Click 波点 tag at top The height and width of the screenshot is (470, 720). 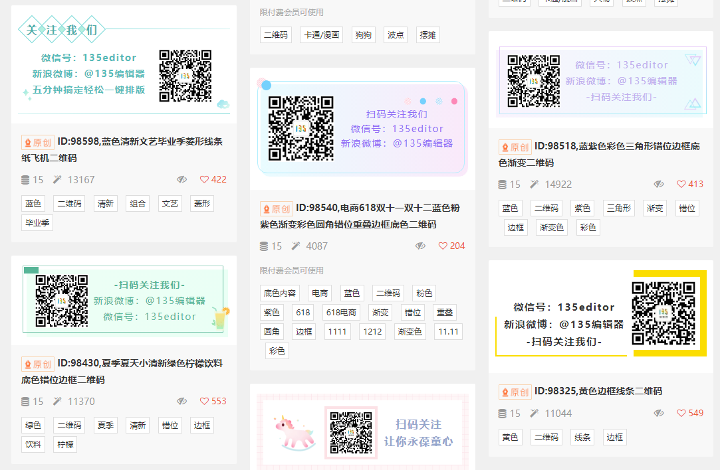396,35
